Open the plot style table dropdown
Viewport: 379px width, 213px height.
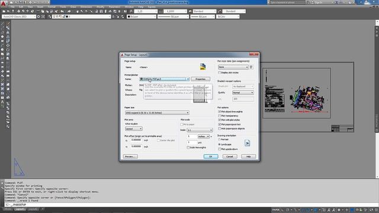click(233, 67)
